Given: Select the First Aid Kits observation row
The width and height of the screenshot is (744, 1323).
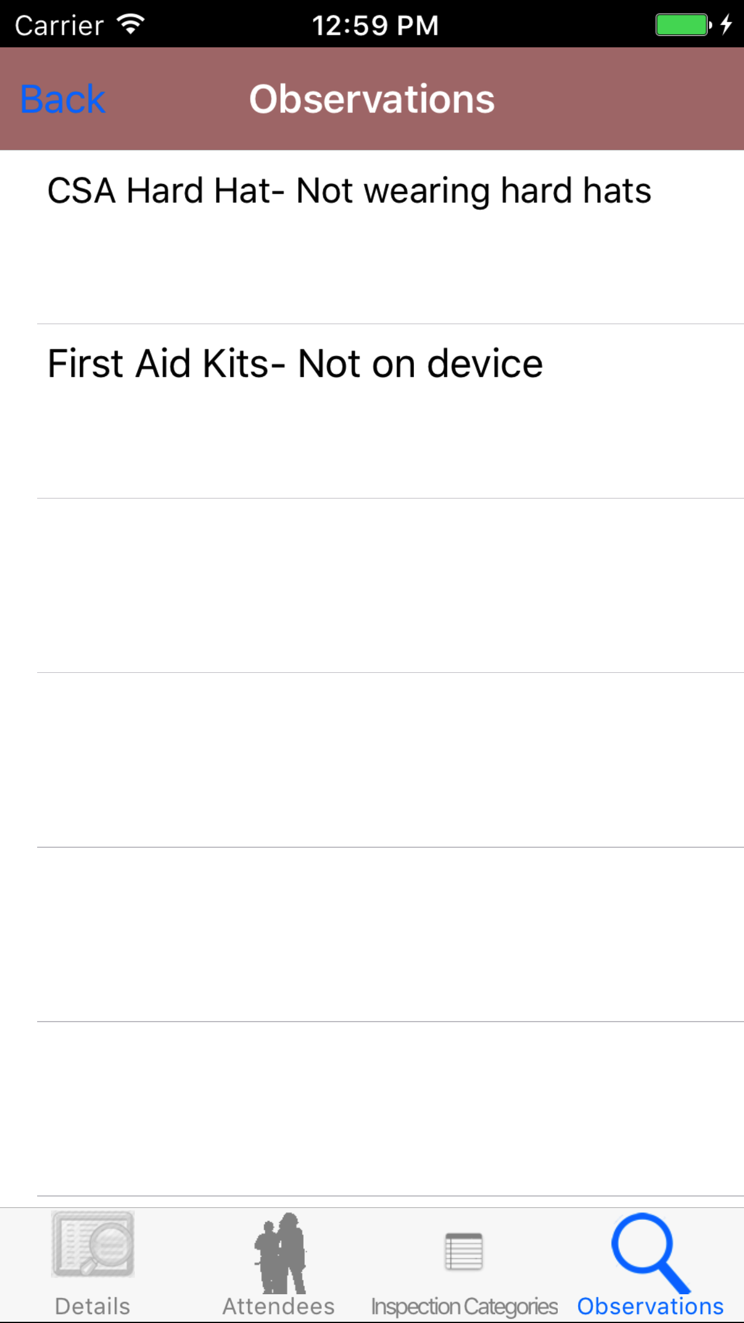Looking at the screenshot, I should click(x=295, y=364).
